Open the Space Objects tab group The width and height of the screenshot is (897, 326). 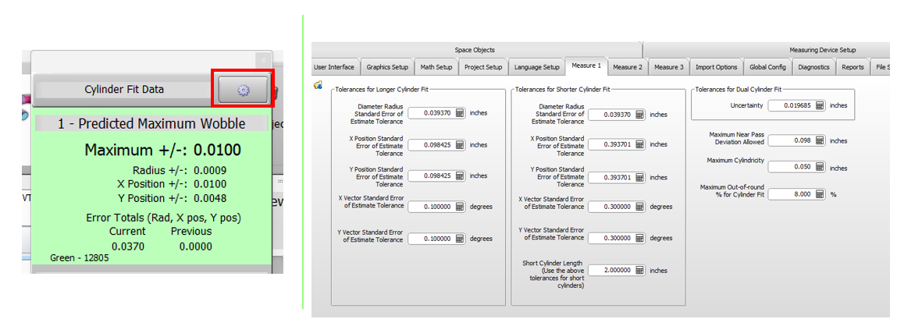point(475,50)
